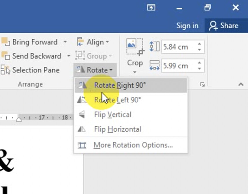
Task: Click the Align objects icon
Action: (x=80, y=42)
